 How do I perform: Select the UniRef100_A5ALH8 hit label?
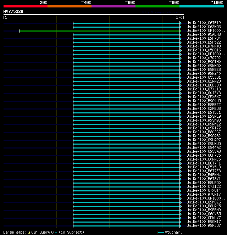click(204, 34)
